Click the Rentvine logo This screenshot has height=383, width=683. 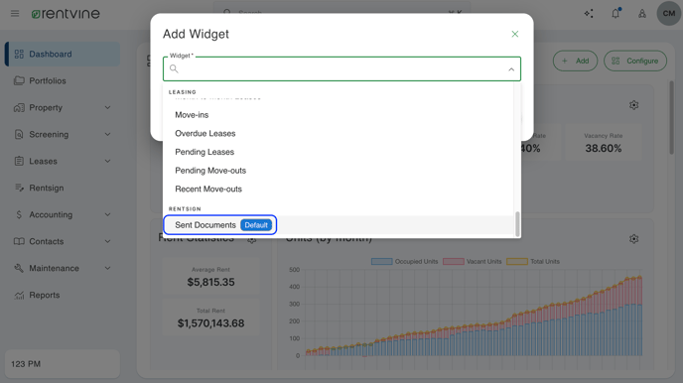(x=66, y=14)
